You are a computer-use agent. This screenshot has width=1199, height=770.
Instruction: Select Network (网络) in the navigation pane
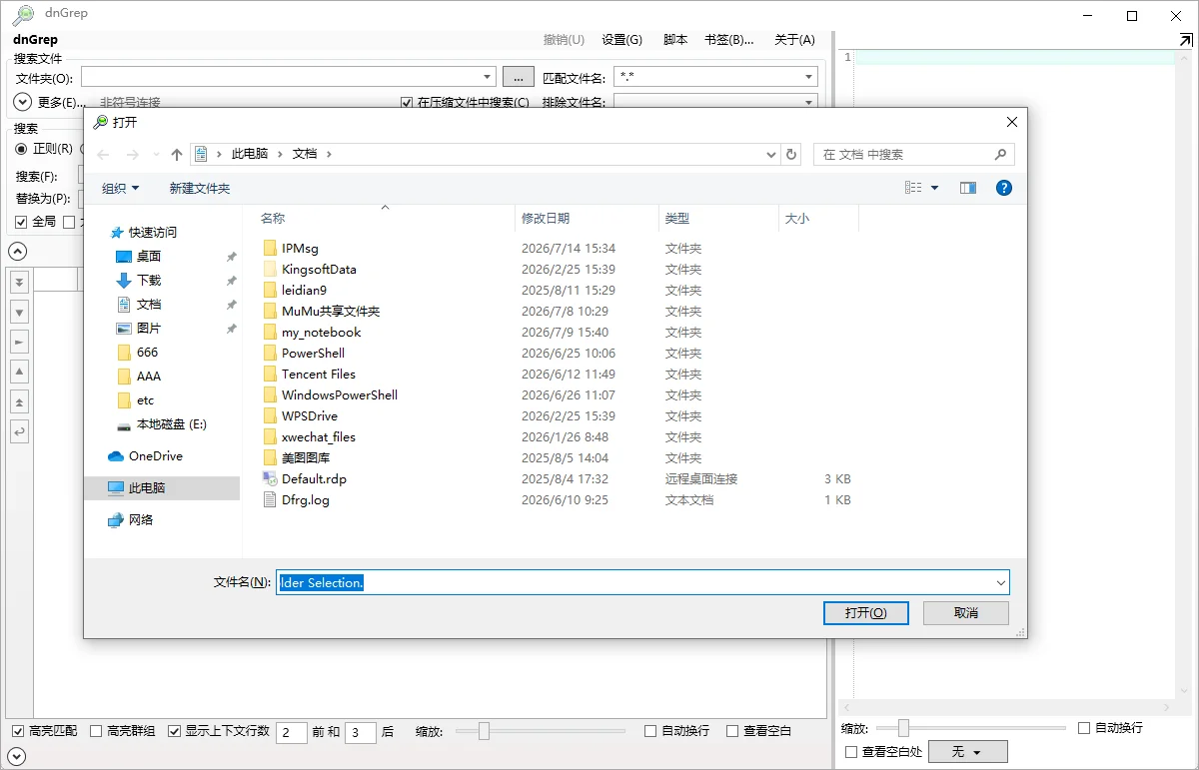(x=130, y=519)
